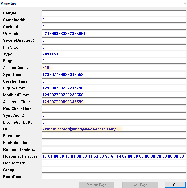This screenshot has width=187, height=188.
Task: Select the ExpiryTime value field
Action: point(114,88)
